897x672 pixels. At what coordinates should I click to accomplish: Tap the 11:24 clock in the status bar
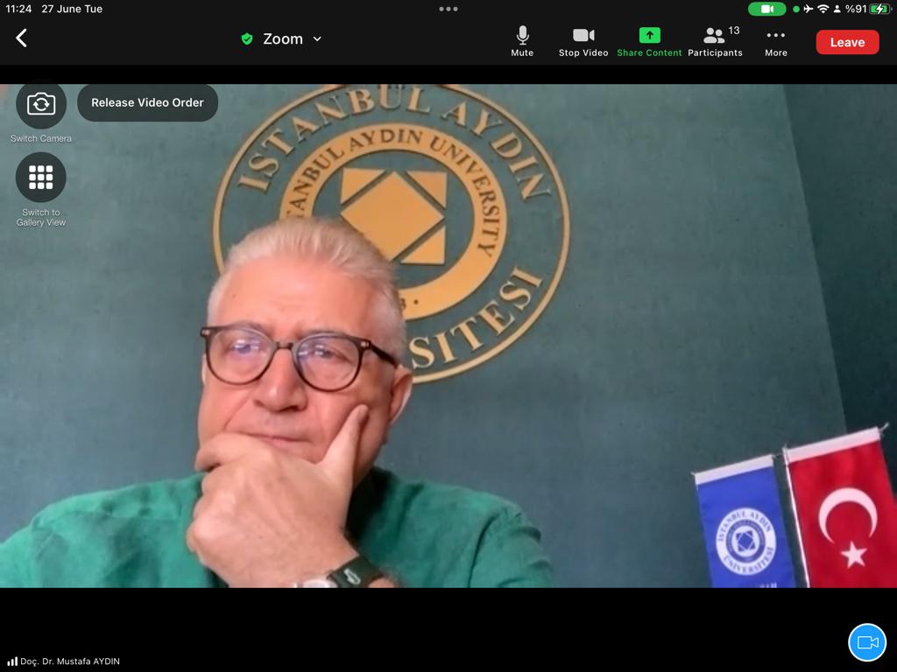tap(18, 9)
